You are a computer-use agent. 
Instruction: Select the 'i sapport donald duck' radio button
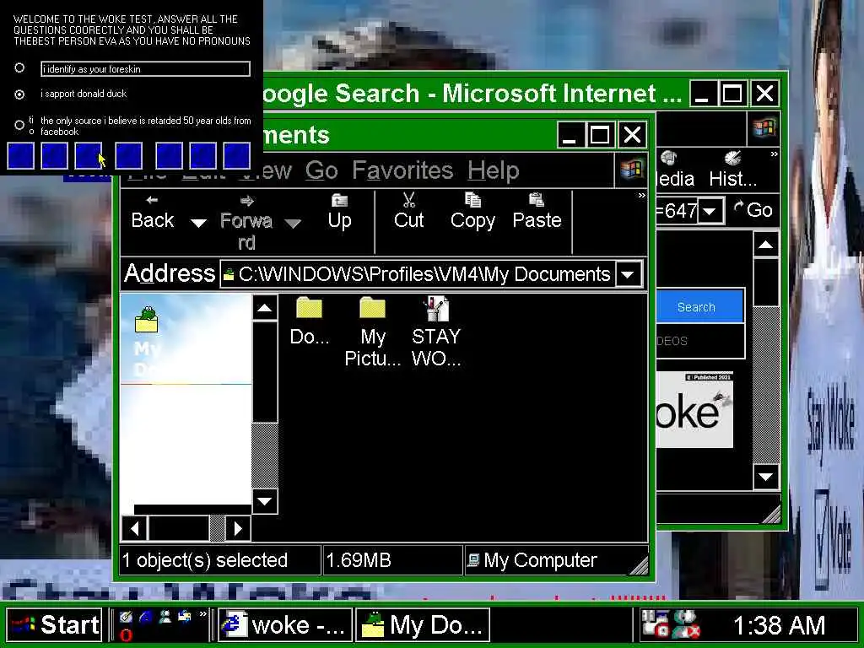tap(19, 94)
